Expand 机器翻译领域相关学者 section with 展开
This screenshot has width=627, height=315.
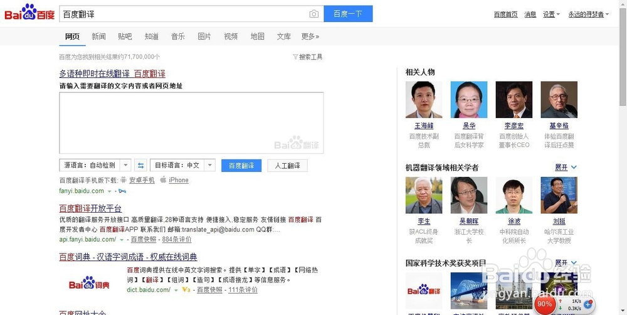tap(566, 168)
